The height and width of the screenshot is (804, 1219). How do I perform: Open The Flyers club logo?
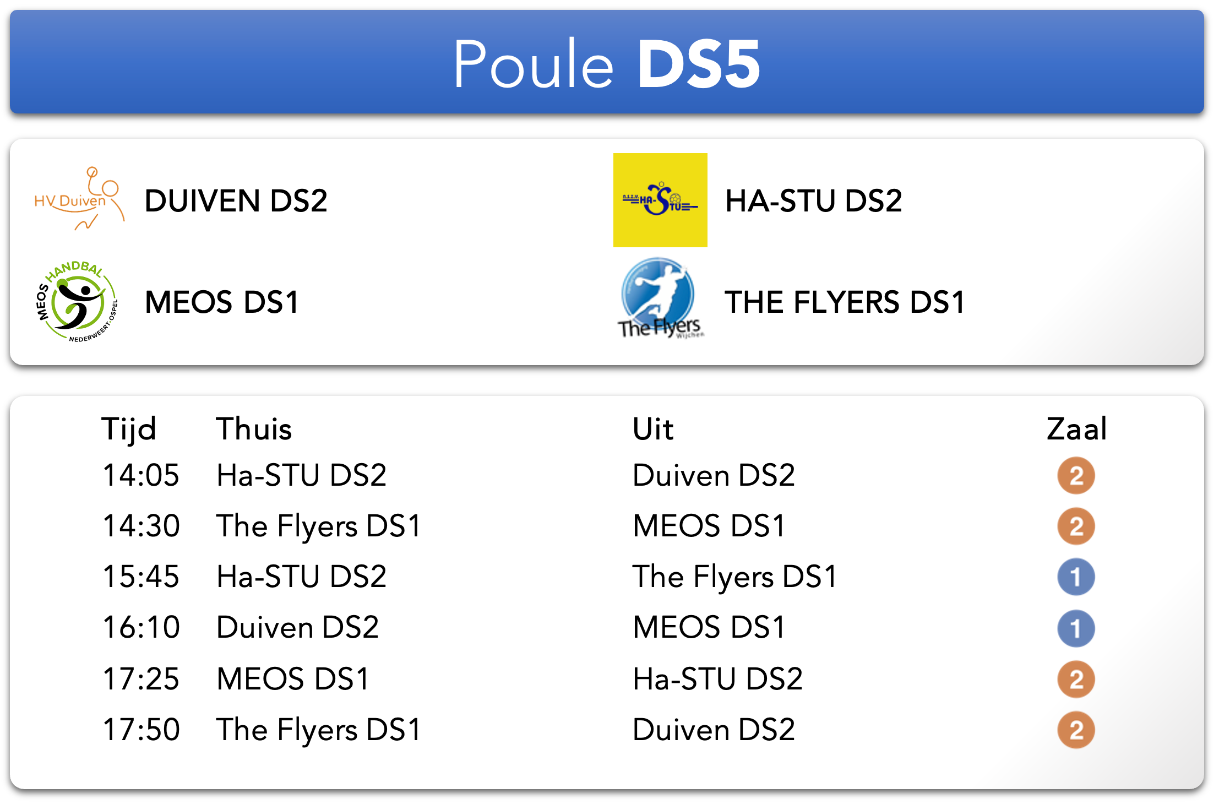coord(660,298)
